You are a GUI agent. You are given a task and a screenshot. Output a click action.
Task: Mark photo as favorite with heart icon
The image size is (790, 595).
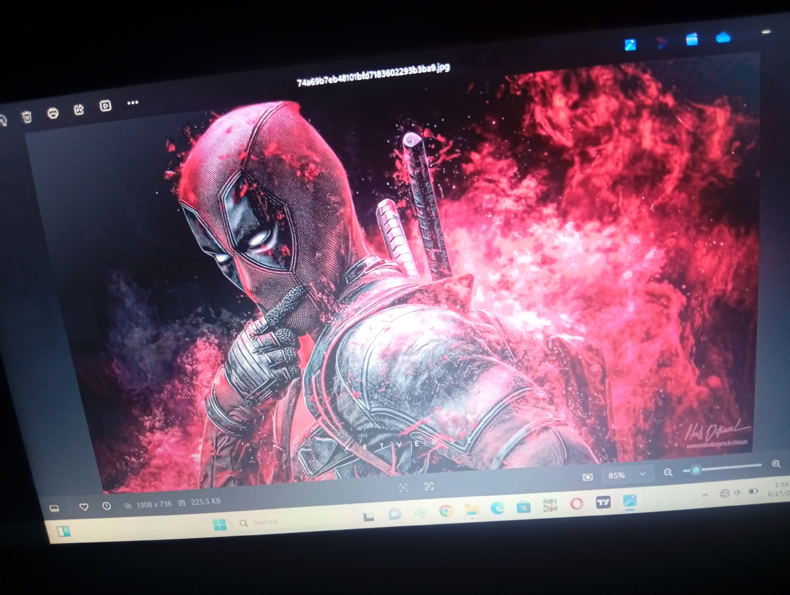(84, 507)
